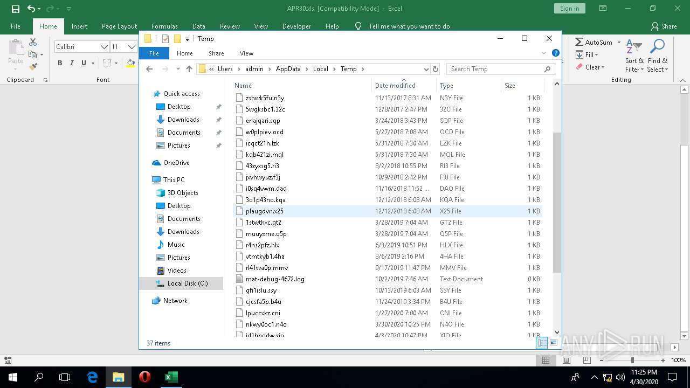The height and width of the screenshot is (388, 690).
Task: Switch to Excel Page Layout tab
Action: [x=119, y=26]
